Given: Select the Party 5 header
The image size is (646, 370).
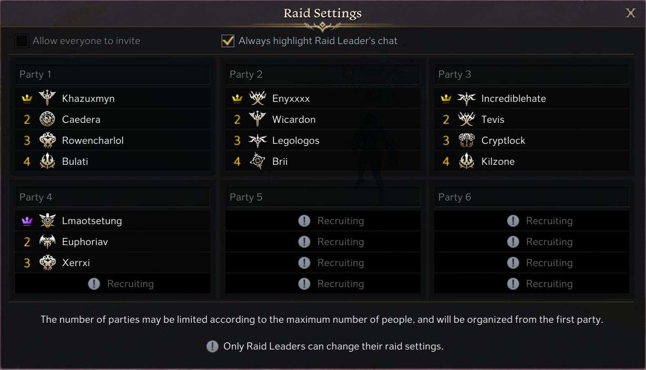Looking at the screenshot, I should (x=323, y=197).
